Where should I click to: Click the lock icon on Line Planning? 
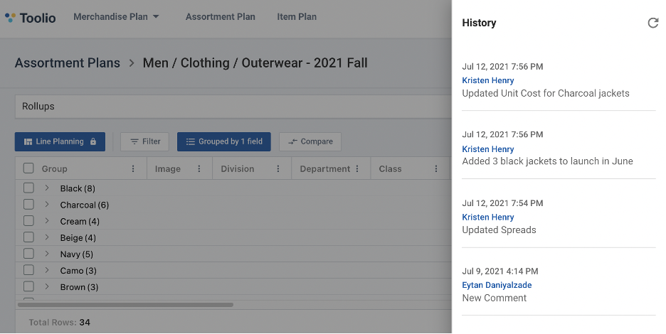click(93, 141)
